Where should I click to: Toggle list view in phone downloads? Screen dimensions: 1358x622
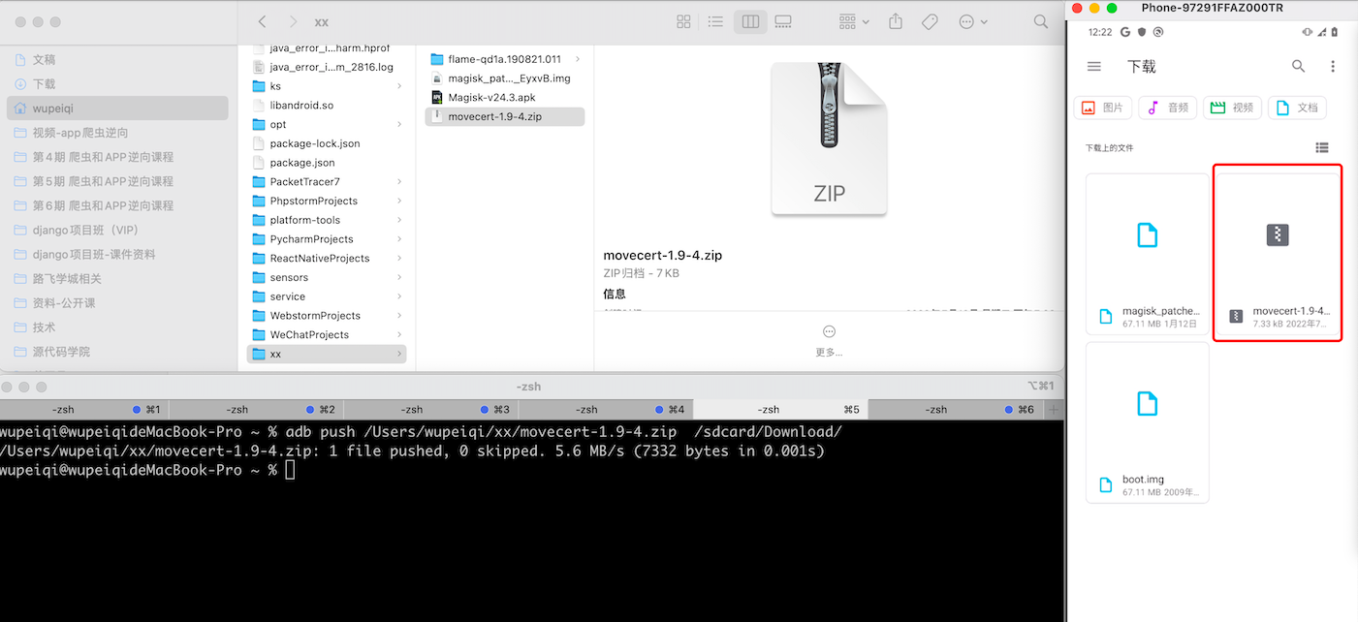point(1322,148)
